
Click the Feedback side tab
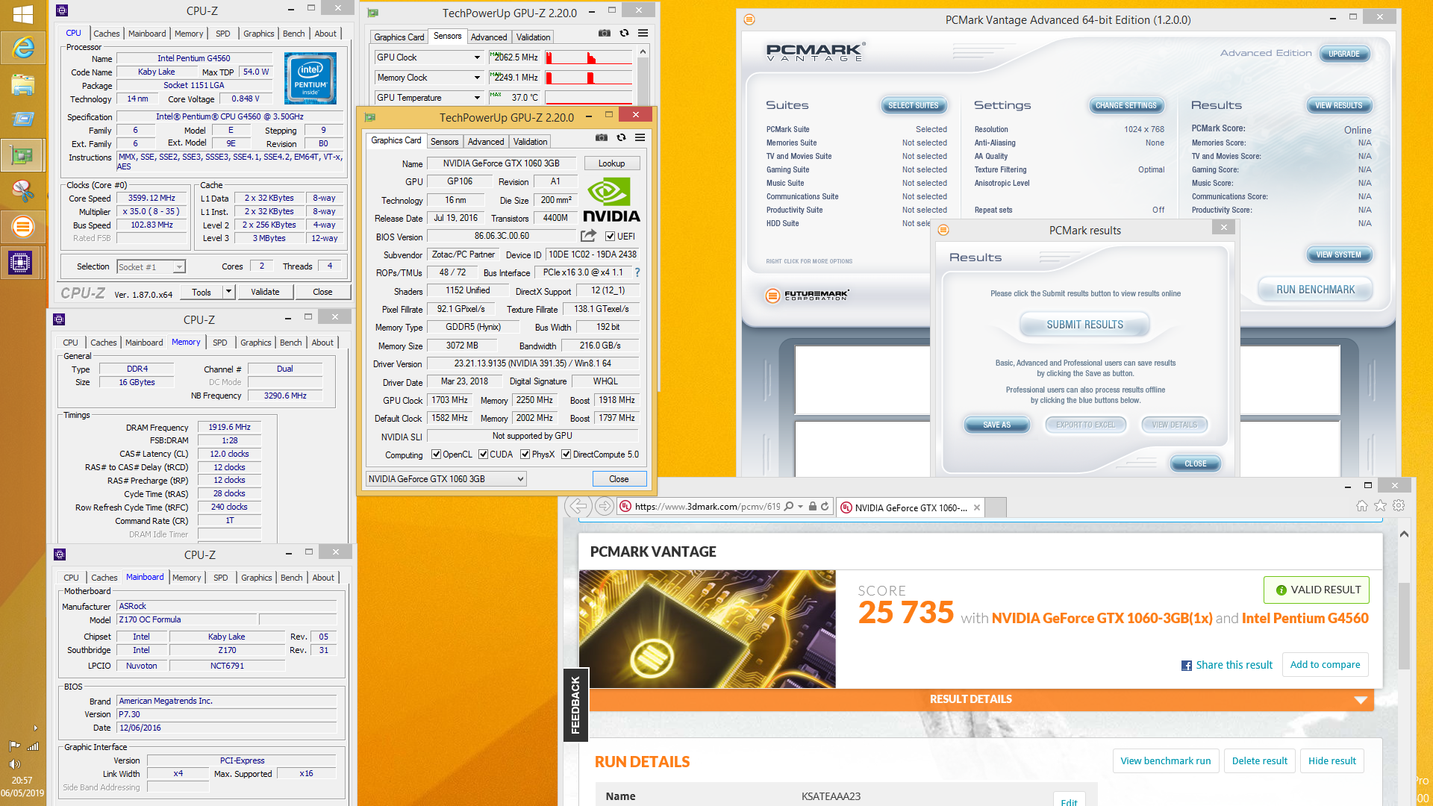coord(575,705)
